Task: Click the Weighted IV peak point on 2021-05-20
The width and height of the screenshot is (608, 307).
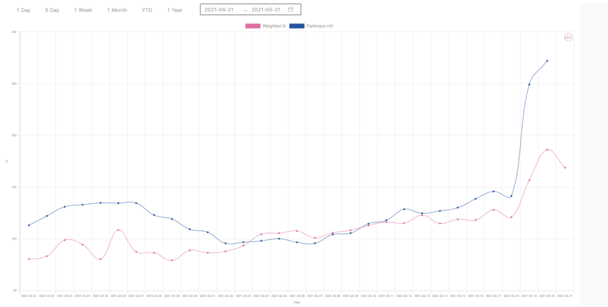Action: pyautogui.click(x=547, y=150)
